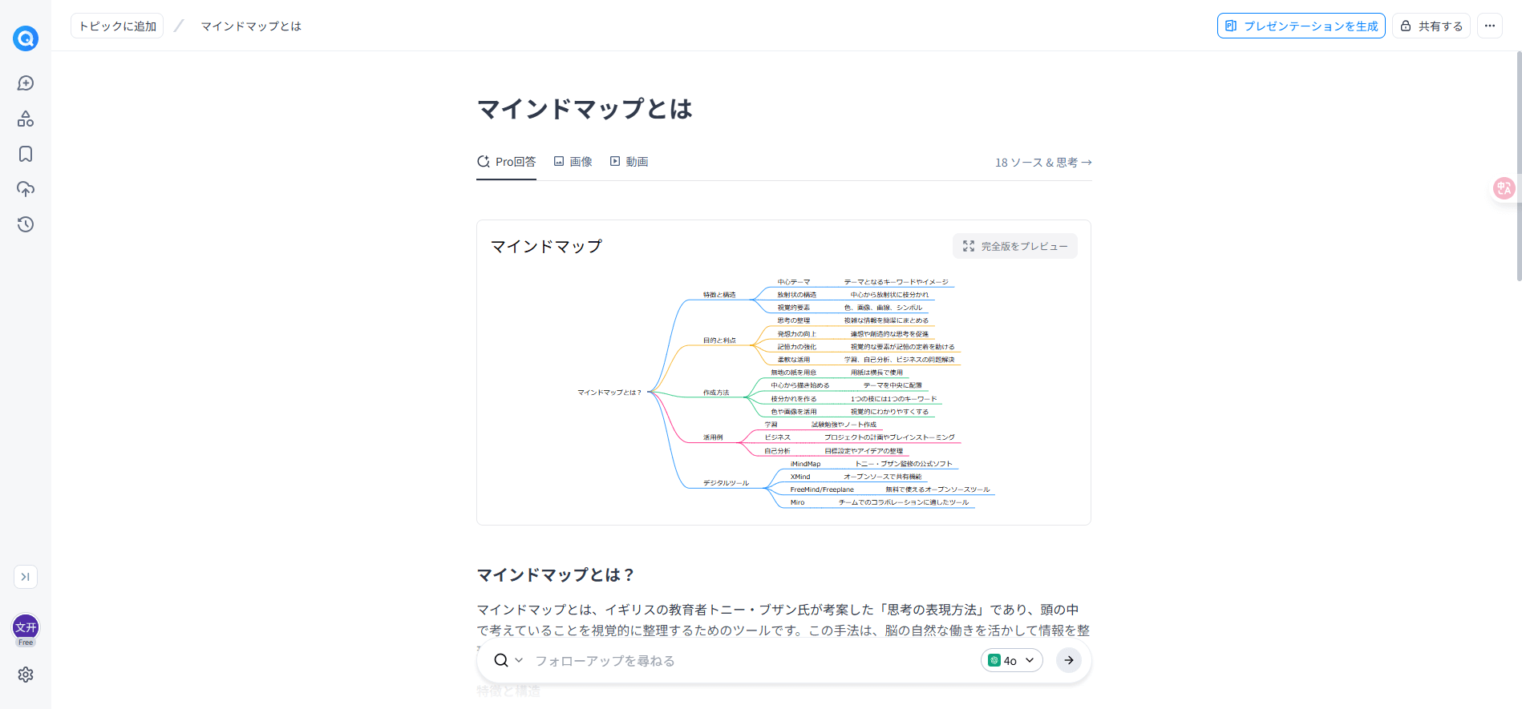Click the 共有する share button
1522x709 pixels.
1431,26
